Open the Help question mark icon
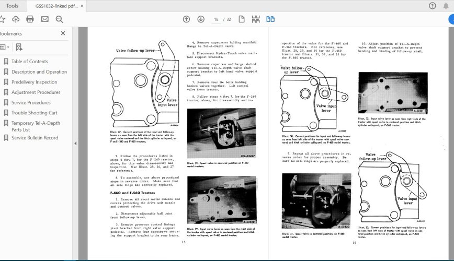The height and width of the screenshot is (261, 454). coord(432,6)
